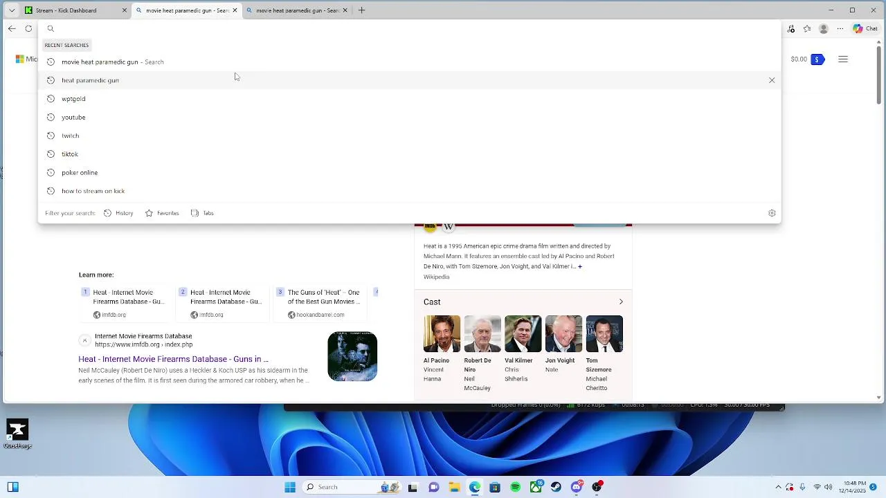Open 'The Guns of Heat' learn more card
Image resolution: width=886 pixels, height=498 pixels.
(x=319, y=303)
